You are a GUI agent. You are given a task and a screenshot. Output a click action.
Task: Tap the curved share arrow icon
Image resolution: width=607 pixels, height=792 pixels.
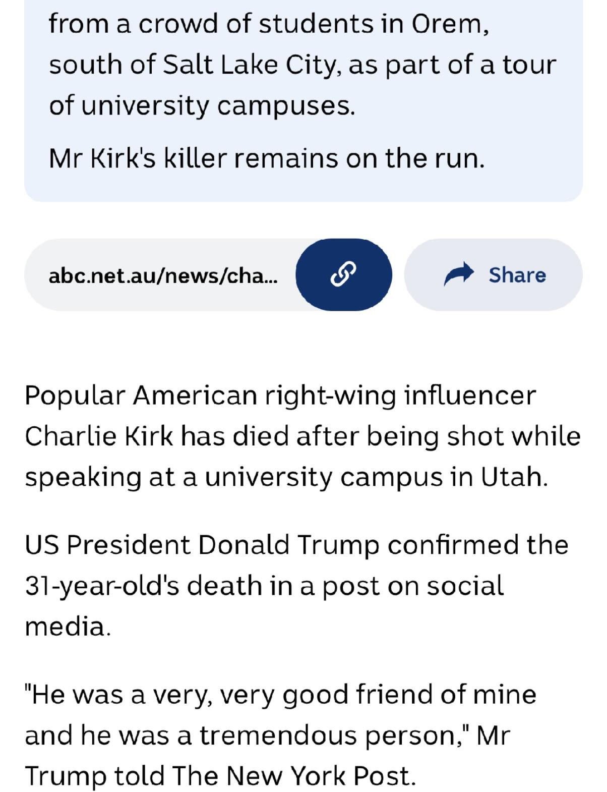pos(459,275)
